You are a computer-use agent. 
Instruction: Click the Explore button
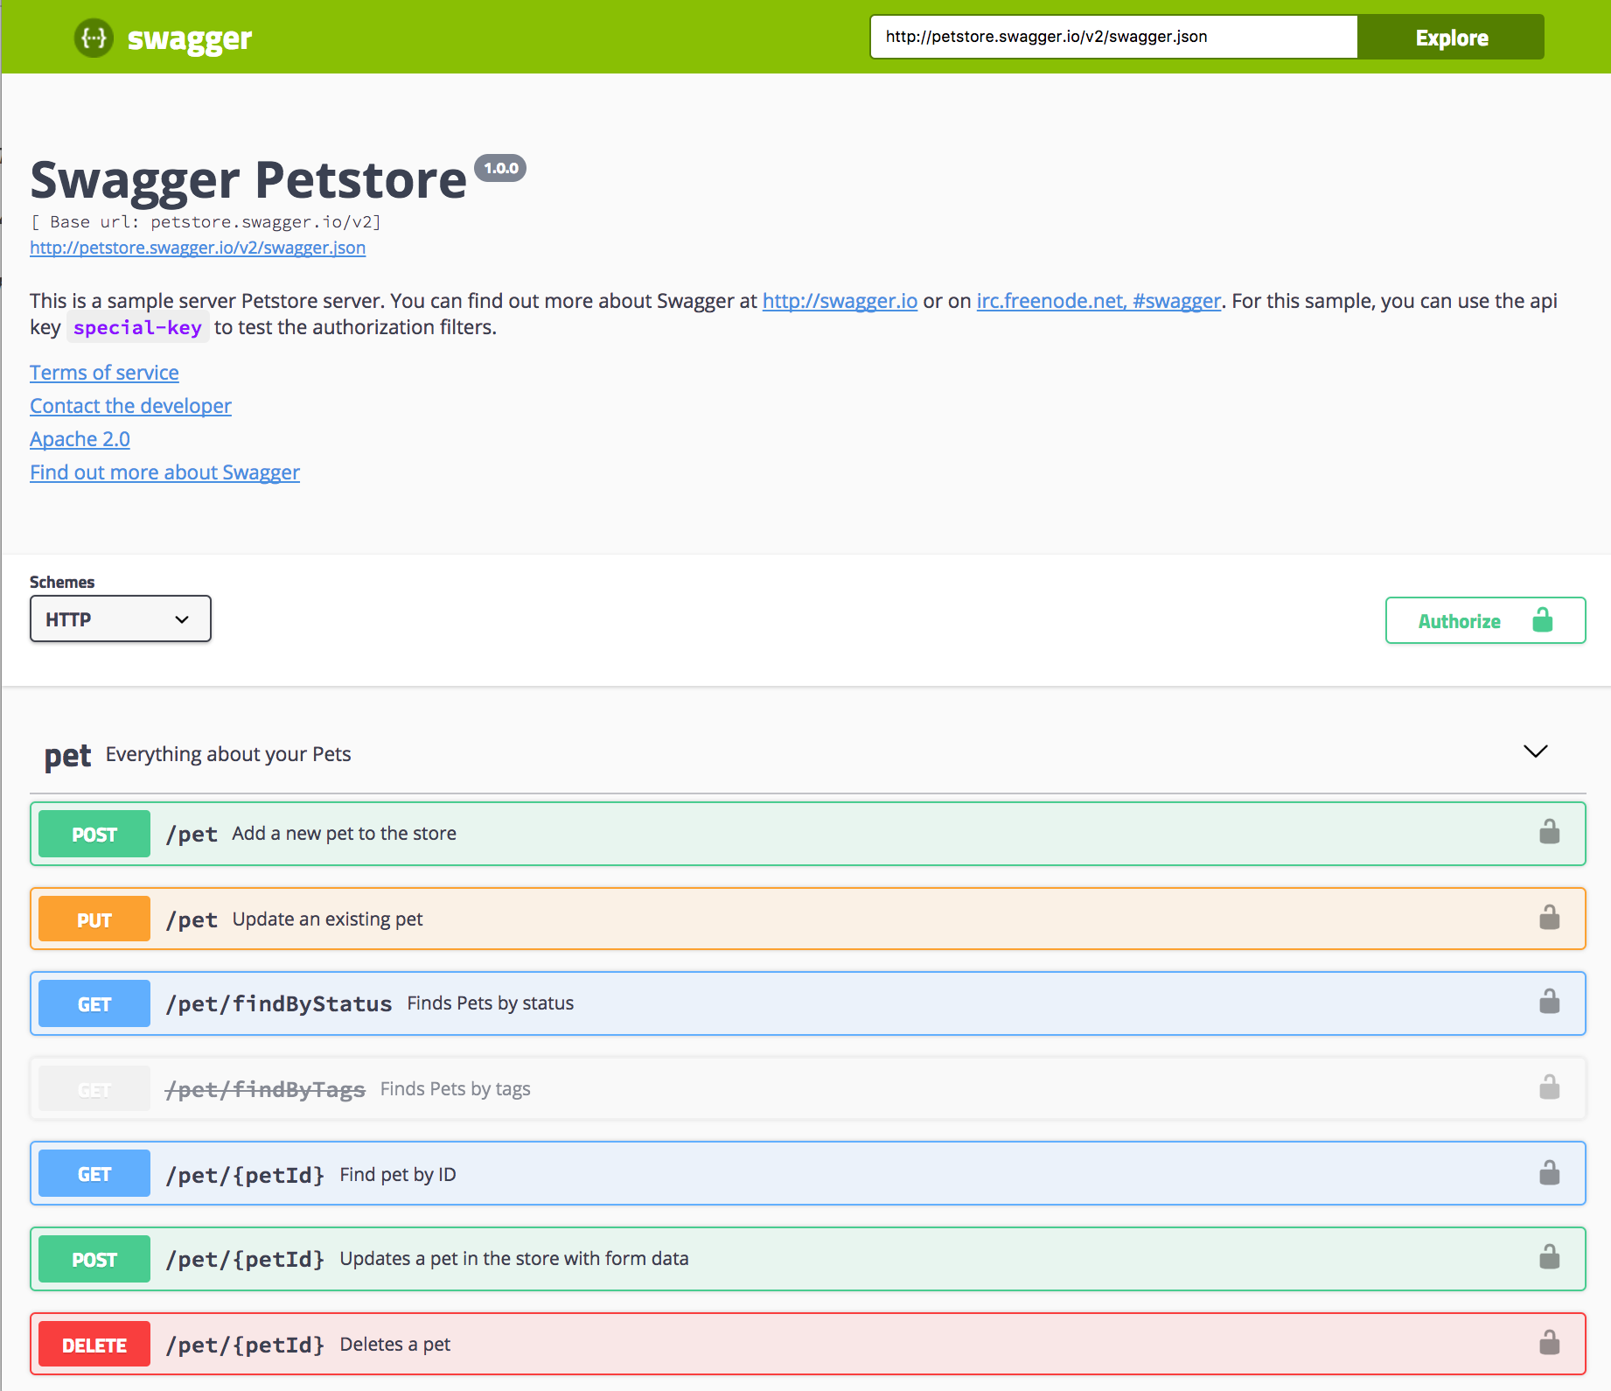pyautogui.click(x=1451, y=37)
